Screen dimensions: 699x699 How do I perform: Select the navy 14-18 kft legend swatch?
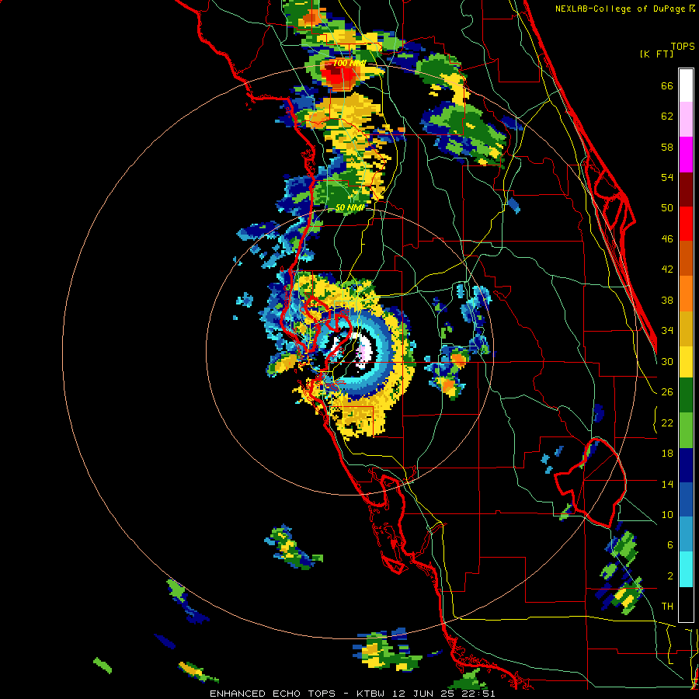(686, 465)
